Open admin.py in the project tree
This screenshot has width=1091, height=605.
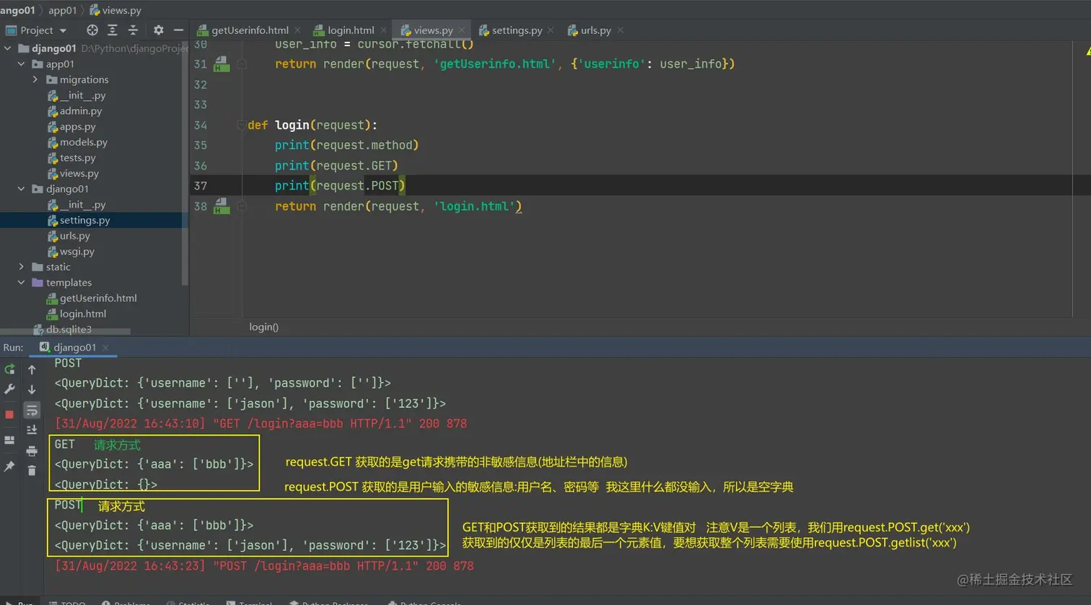pos(81,111)
